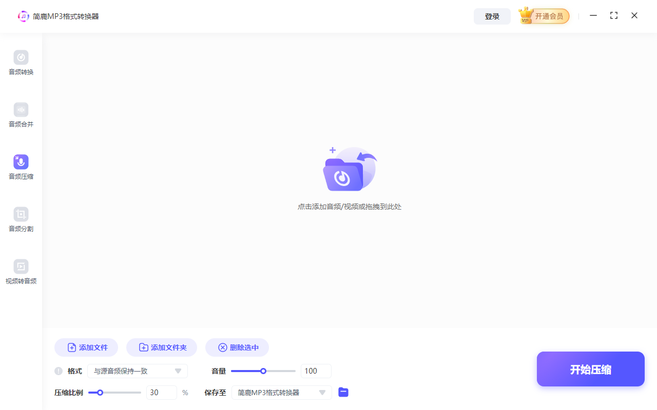Viewport: 657px width, 410px height.
Task: Expand the 保存至 location dropdown
Action: (x=281, y=392)
